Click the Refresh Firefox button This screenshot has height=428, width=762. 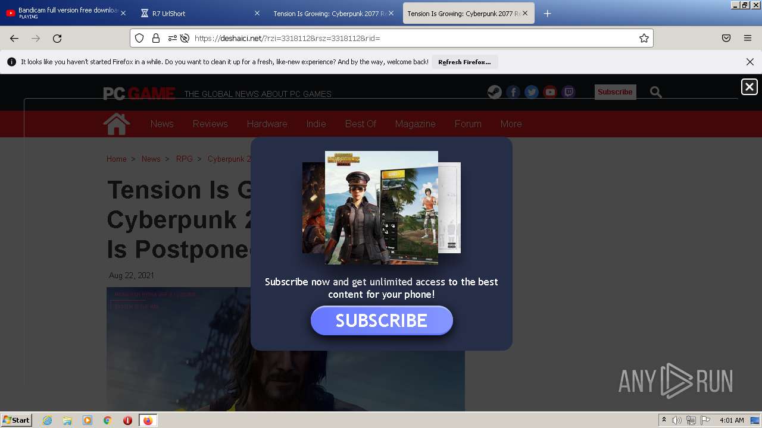pyautogui.click(x=464, y=62)
